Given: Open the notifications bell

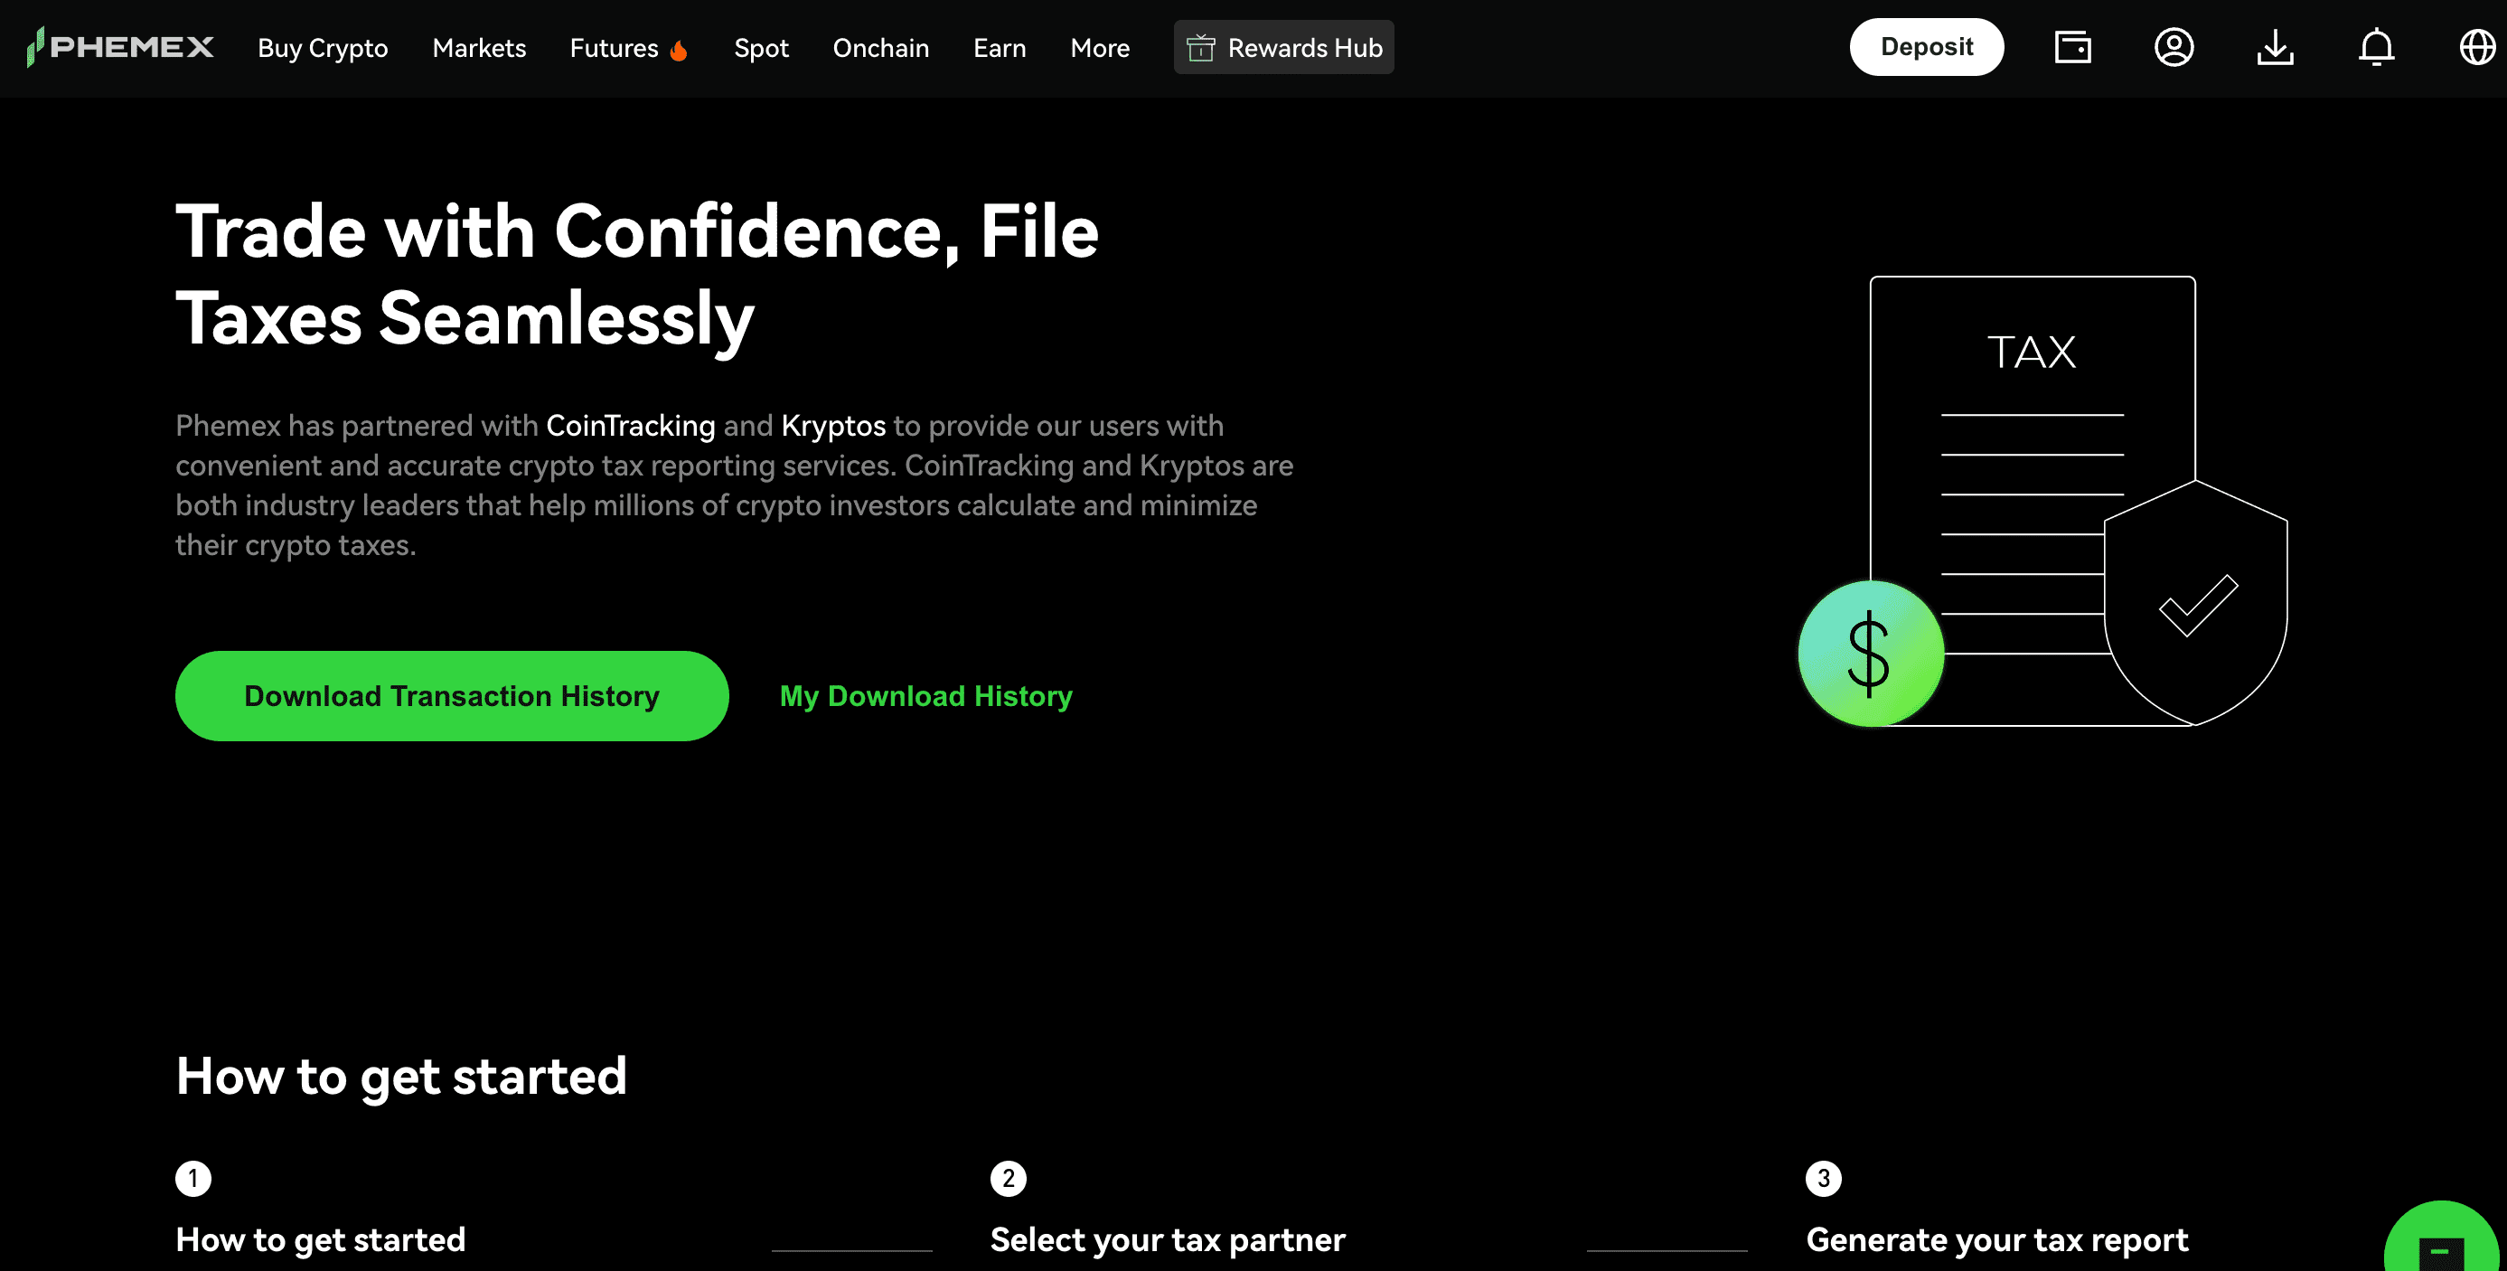Looking at the screenshot, I should tap(2376, 47).
